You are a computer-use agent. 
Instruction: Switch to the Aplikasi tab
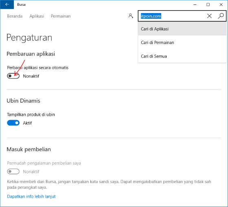(x=37, y=16)
